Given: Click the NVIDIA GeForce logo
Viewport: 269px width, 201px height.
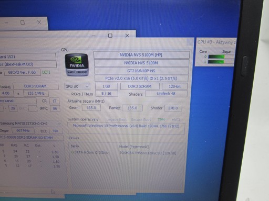Looking at the screenshot, I should [x=77, y=65].
